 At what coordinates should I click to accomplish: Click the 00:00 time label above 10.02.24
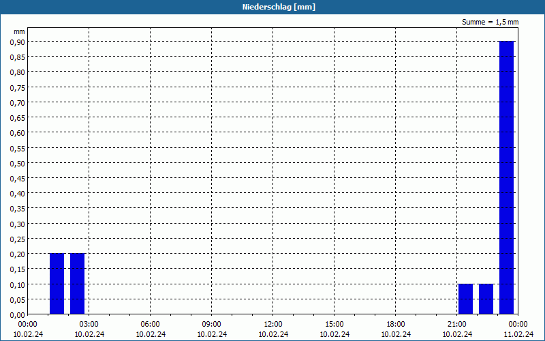pyautogui.click(x=27, y=325)
